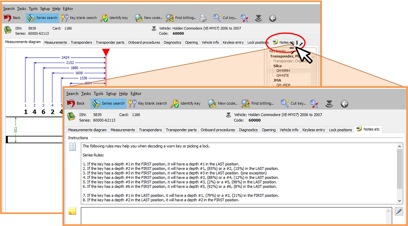Click round grey arrow in back window toolbar
Image resolution: width=408 pixels, height=226 pixels.
273,18
